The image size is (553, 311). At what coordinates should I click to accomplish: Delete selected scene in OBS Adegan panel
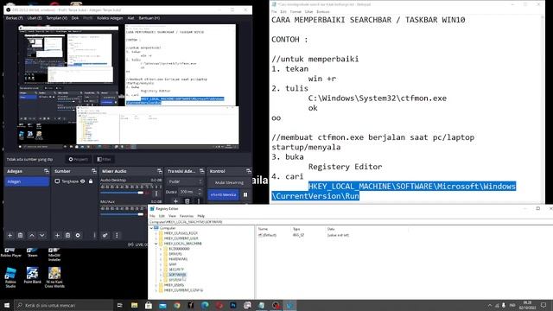click(21, 235)
